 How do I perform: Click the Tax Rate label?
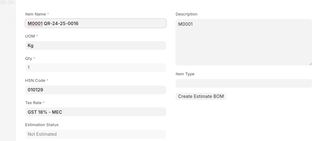coord(33,103)
